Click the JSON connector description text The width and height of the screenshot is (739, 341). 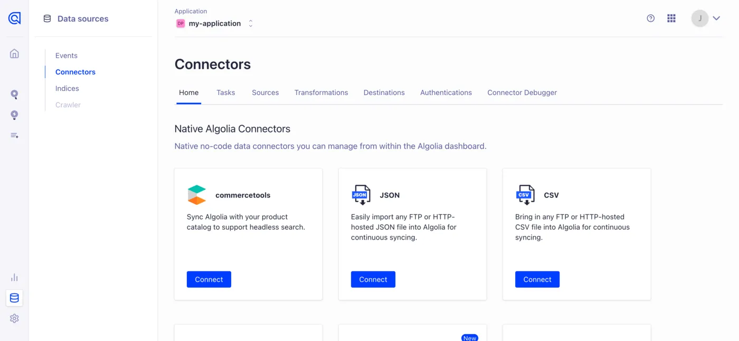point(404,227)
